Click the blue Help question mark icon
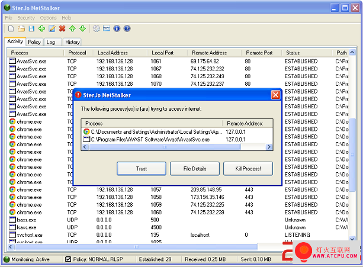Viewport: 363px width, 267px height. point(127,28)
